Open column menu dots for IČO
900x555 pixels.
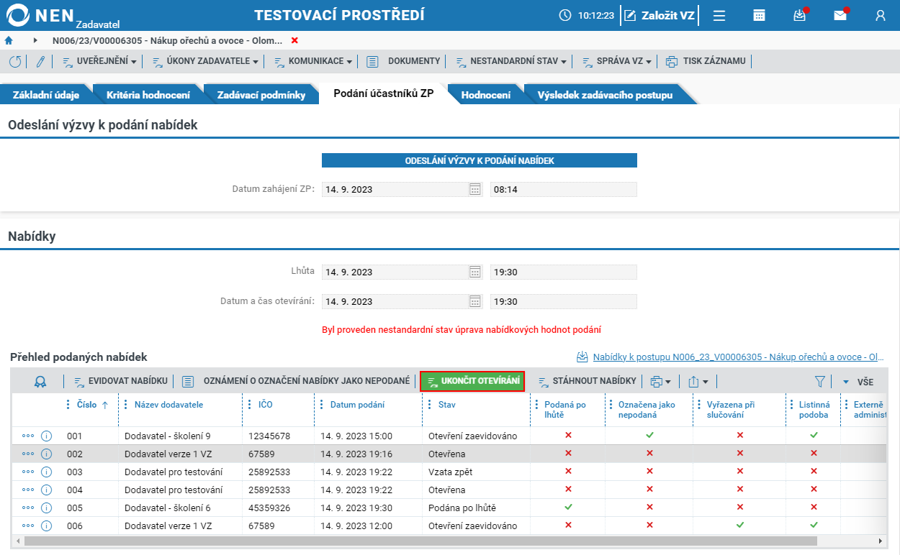250,405
